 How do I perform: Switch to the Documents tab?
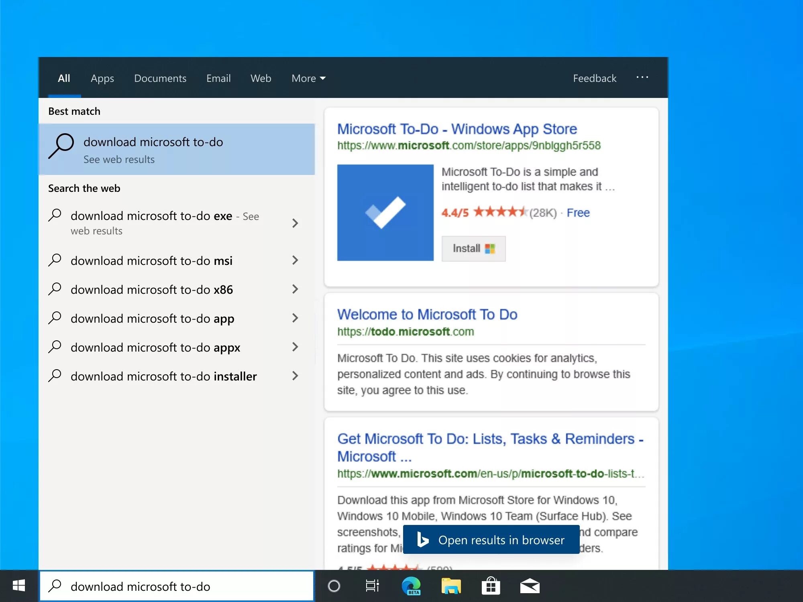tap(160, 78)
